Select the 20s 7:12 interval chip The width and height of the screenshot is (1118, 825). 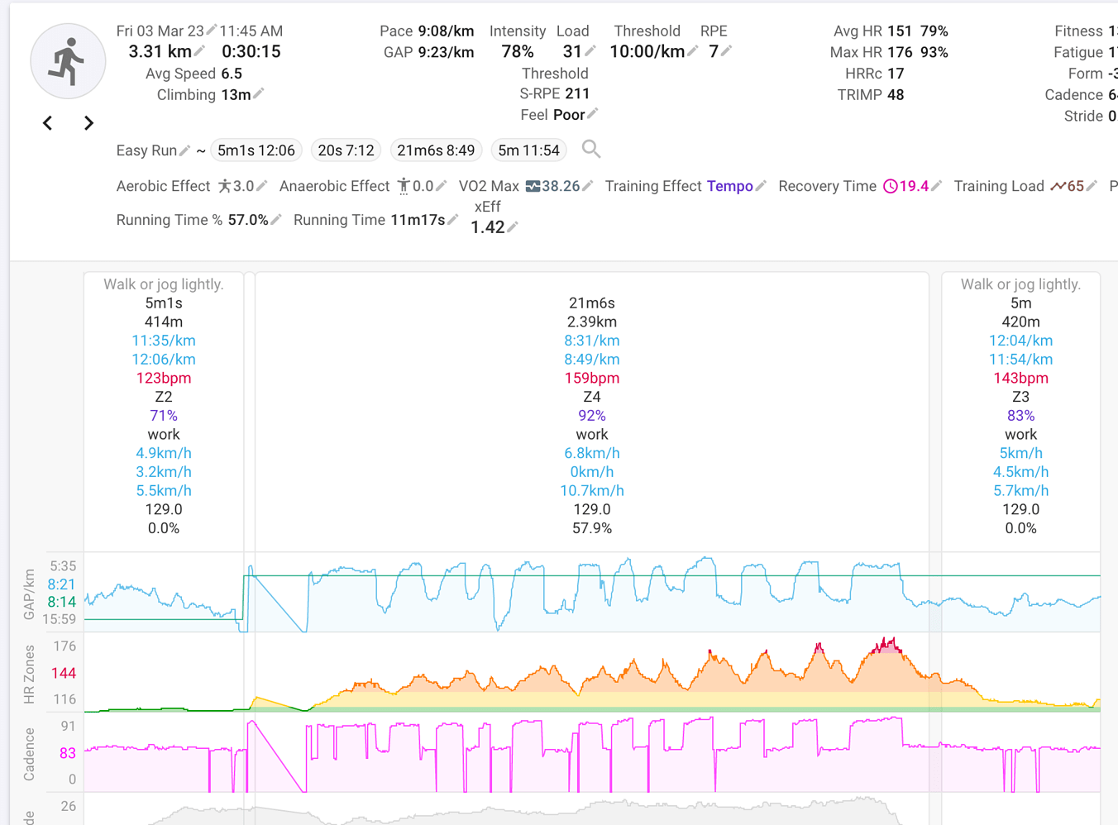point(346,150)
